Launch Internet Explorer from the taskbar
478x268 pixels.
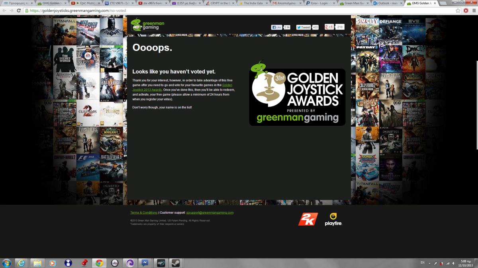pyautogui.click(x=22, y=263)
